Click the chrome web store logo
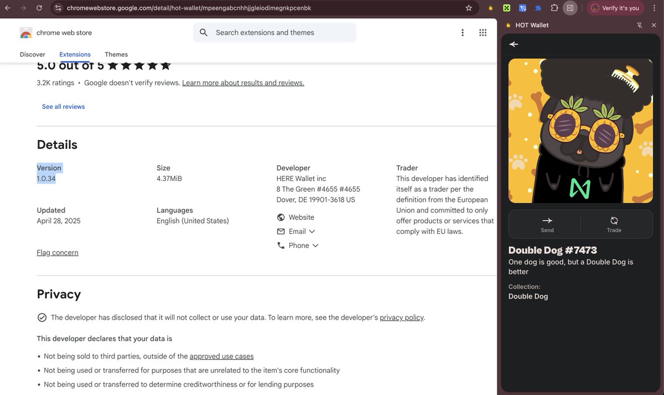664x395 pixels. click(x=55, y=33)
